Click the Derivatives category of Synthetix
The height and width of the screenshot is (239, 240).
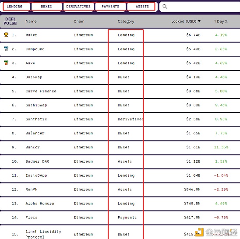(x=131, y=119)
